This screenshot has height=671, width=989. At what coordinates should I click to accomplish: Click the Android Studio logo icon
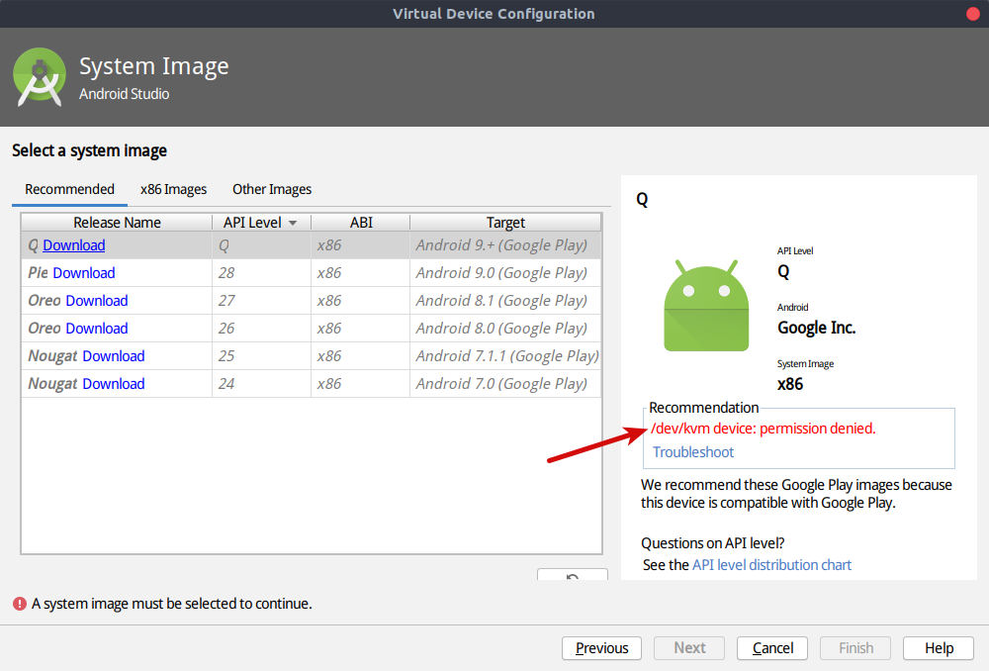tap(40, 78)
